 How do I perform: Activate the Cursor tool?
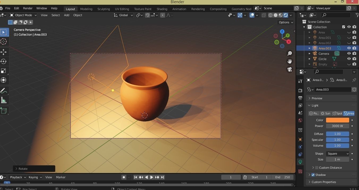[4, 41]
